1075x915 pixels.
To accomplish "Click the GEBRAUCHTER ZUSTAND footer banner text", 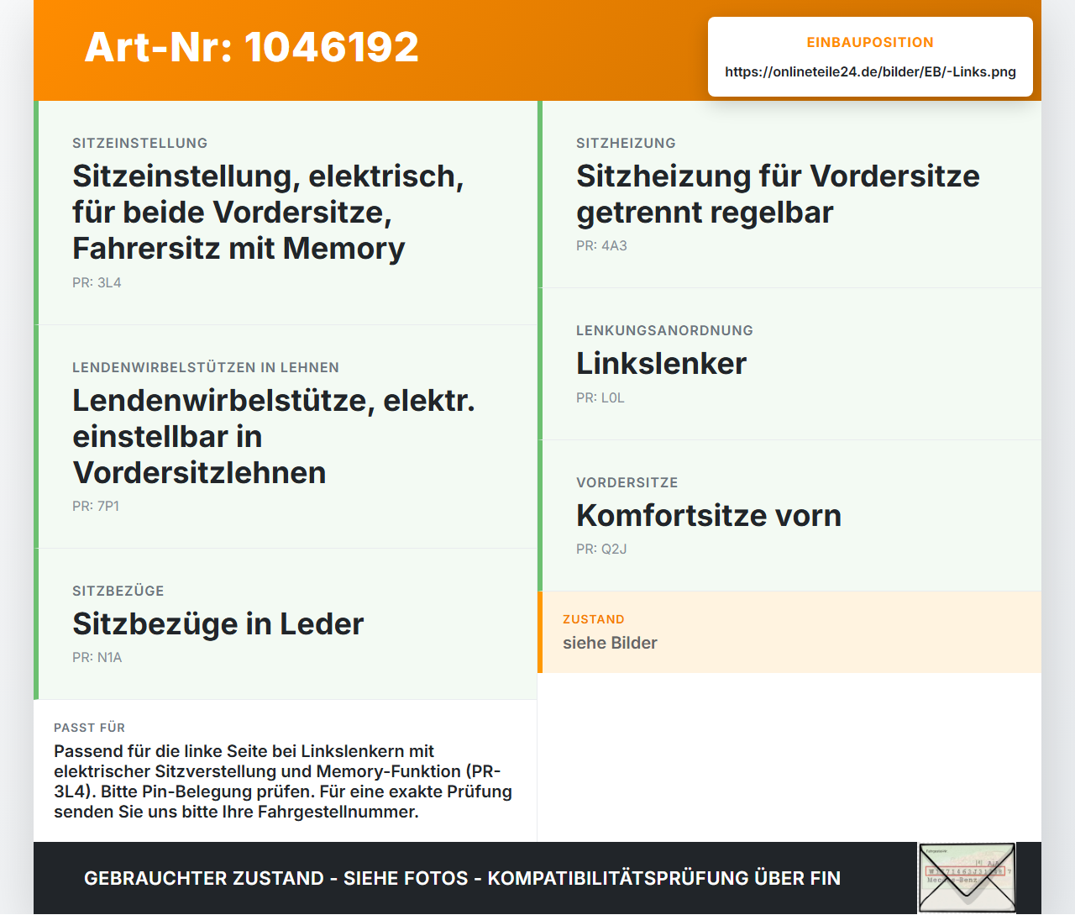I will coord(462,878).
